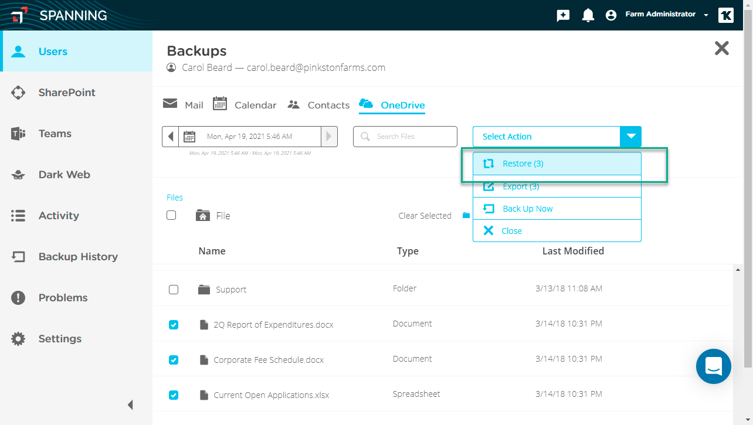
Task: Uncheck Corporate Fee Schedule.docx checkbox
Action: click(x=174, y=360)
